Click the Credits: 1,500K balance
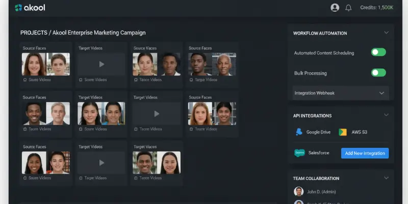Image resolution: width=408 pixels, height=204 pixels. [376, 8]
